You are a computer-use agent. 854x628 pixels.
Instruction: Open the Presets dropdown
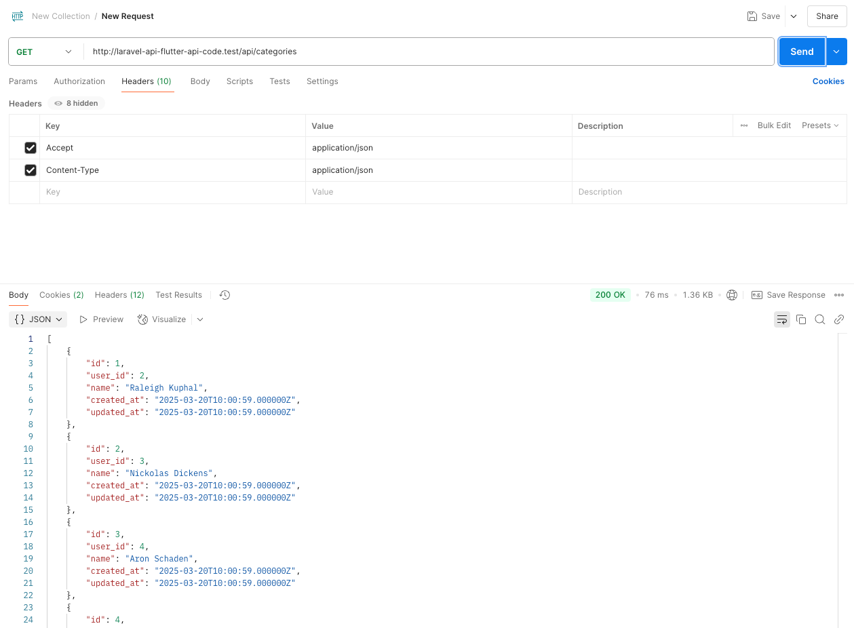(820, 125)
